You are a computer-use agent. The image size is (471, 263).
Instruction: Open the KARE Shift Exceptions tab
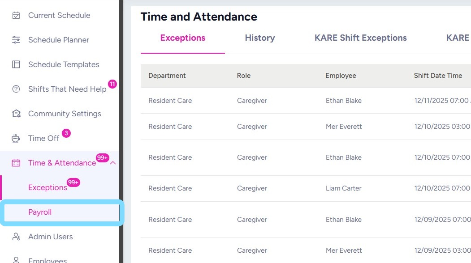tap(360, 38)
